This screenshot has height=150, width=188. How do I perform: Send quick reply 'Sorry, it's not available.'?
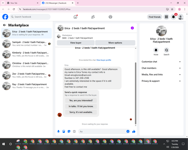pos(81,112)
